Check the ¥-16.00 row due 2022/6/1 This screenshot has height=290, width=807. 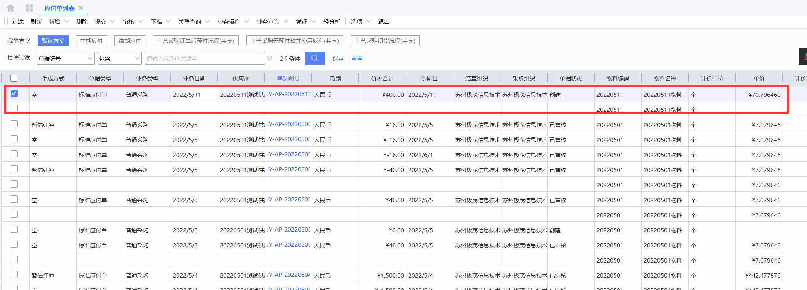[x=14, y=154]
